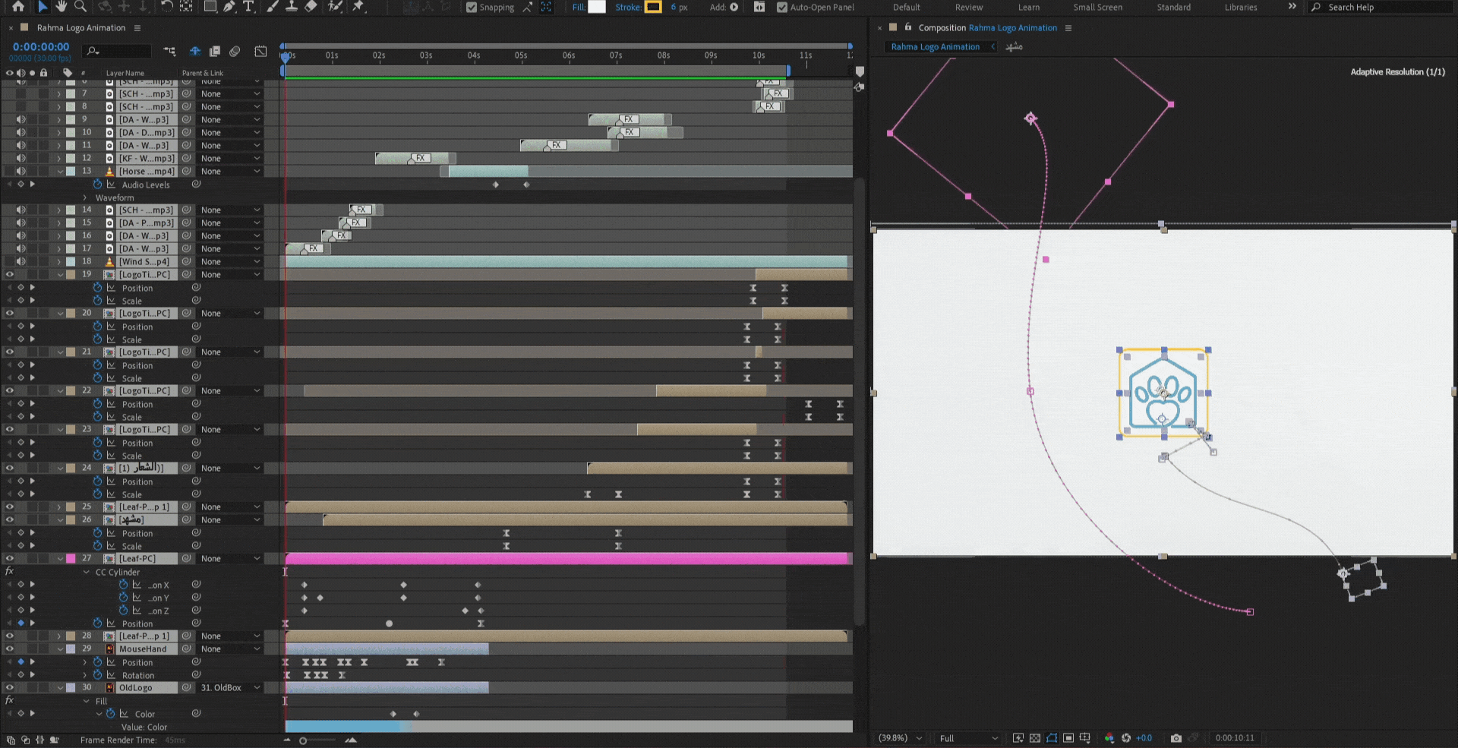Click the fast previews icon in viewer
This screenshot has width=1458, height=748.
click(x=1018, y=737)
